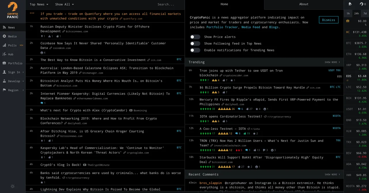
Task: Click the wolf points counter icon
Action: click(x=362, y=4)
